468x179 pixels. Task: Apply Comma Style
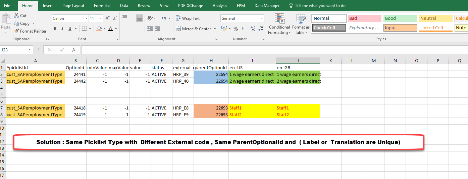tap(243, 29)
